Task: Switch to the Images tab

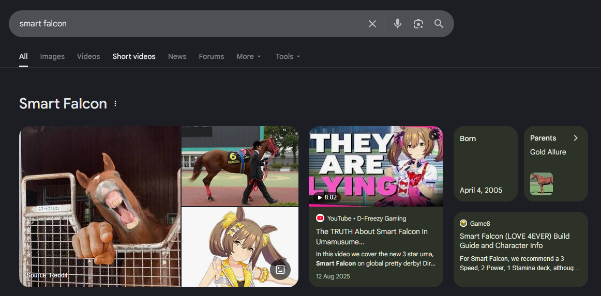Action: [53, 56]
